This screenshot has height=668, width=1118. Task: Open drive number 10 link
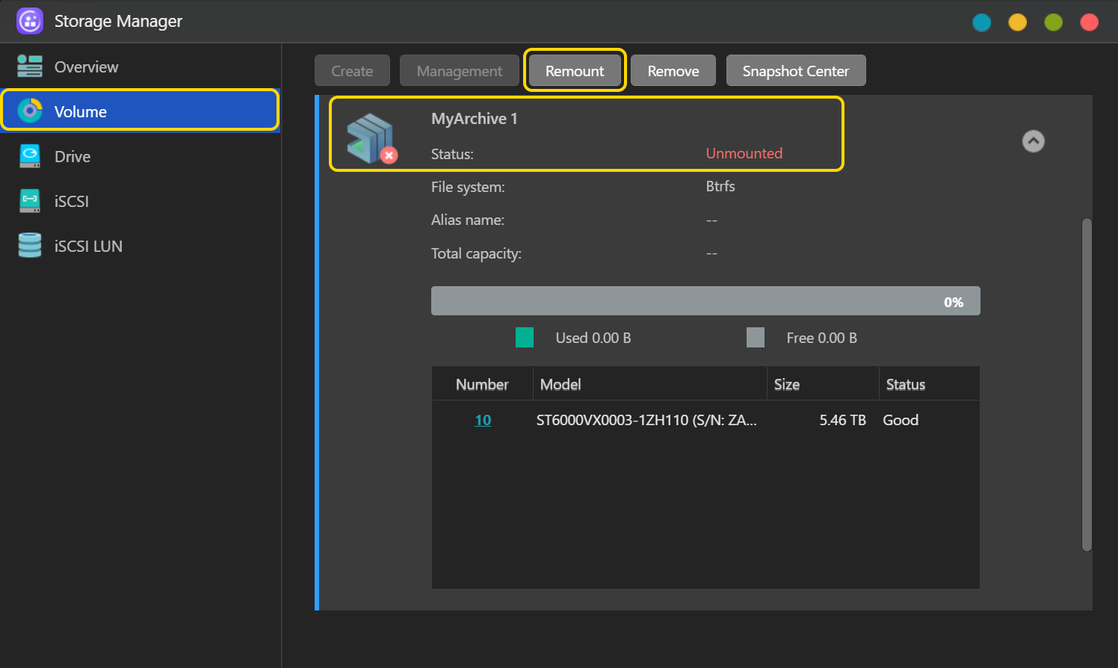(x=483, y=420)
